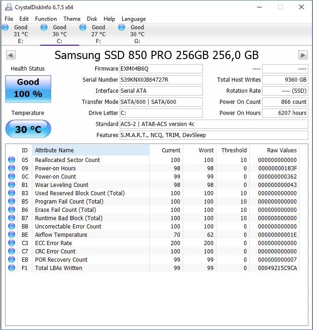Click the Rotation Rate value field
313x330 pixels.
(x=285, y=91)
